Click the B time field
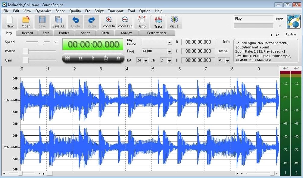This screenshot has height=178, width=303. [x=198, y=42]
